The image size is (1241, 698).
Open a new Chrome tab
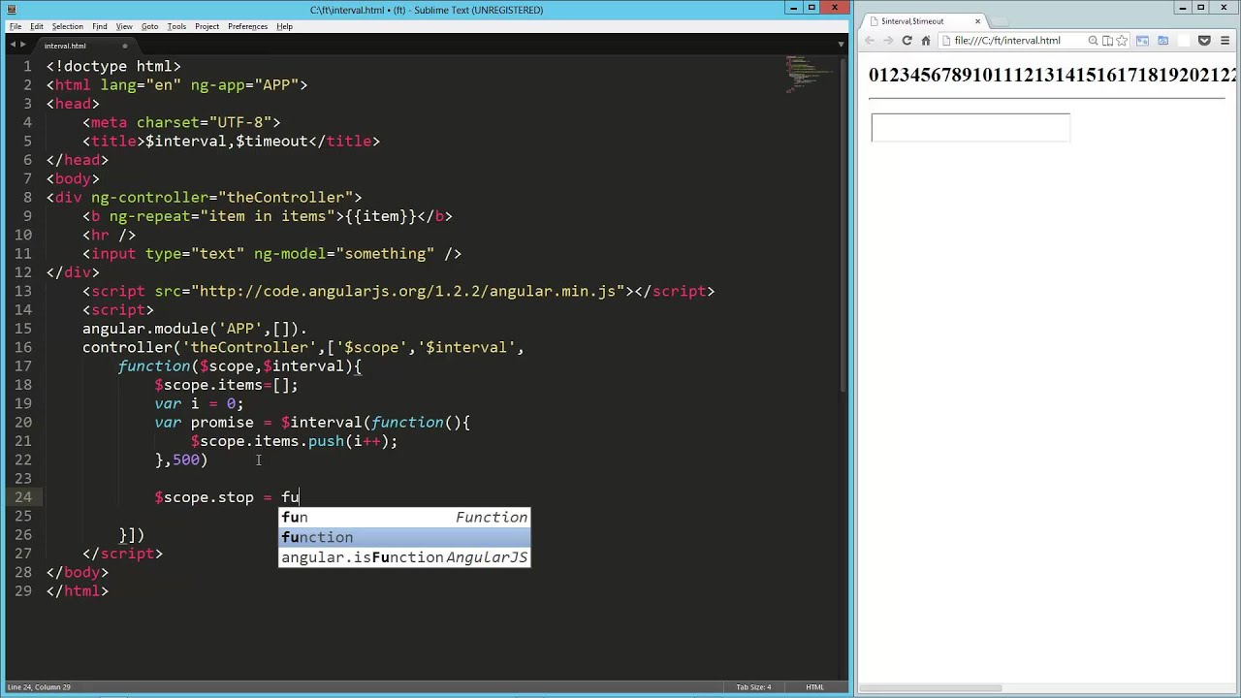999,21
